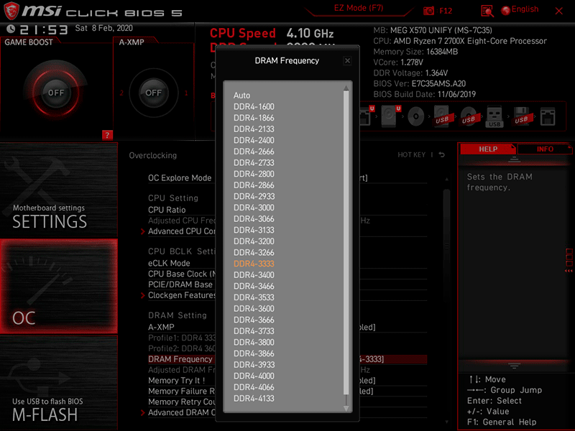Viewport: 575px width, 431px height.
Task: Open the BIOS search icon
Action: point(487,11)
